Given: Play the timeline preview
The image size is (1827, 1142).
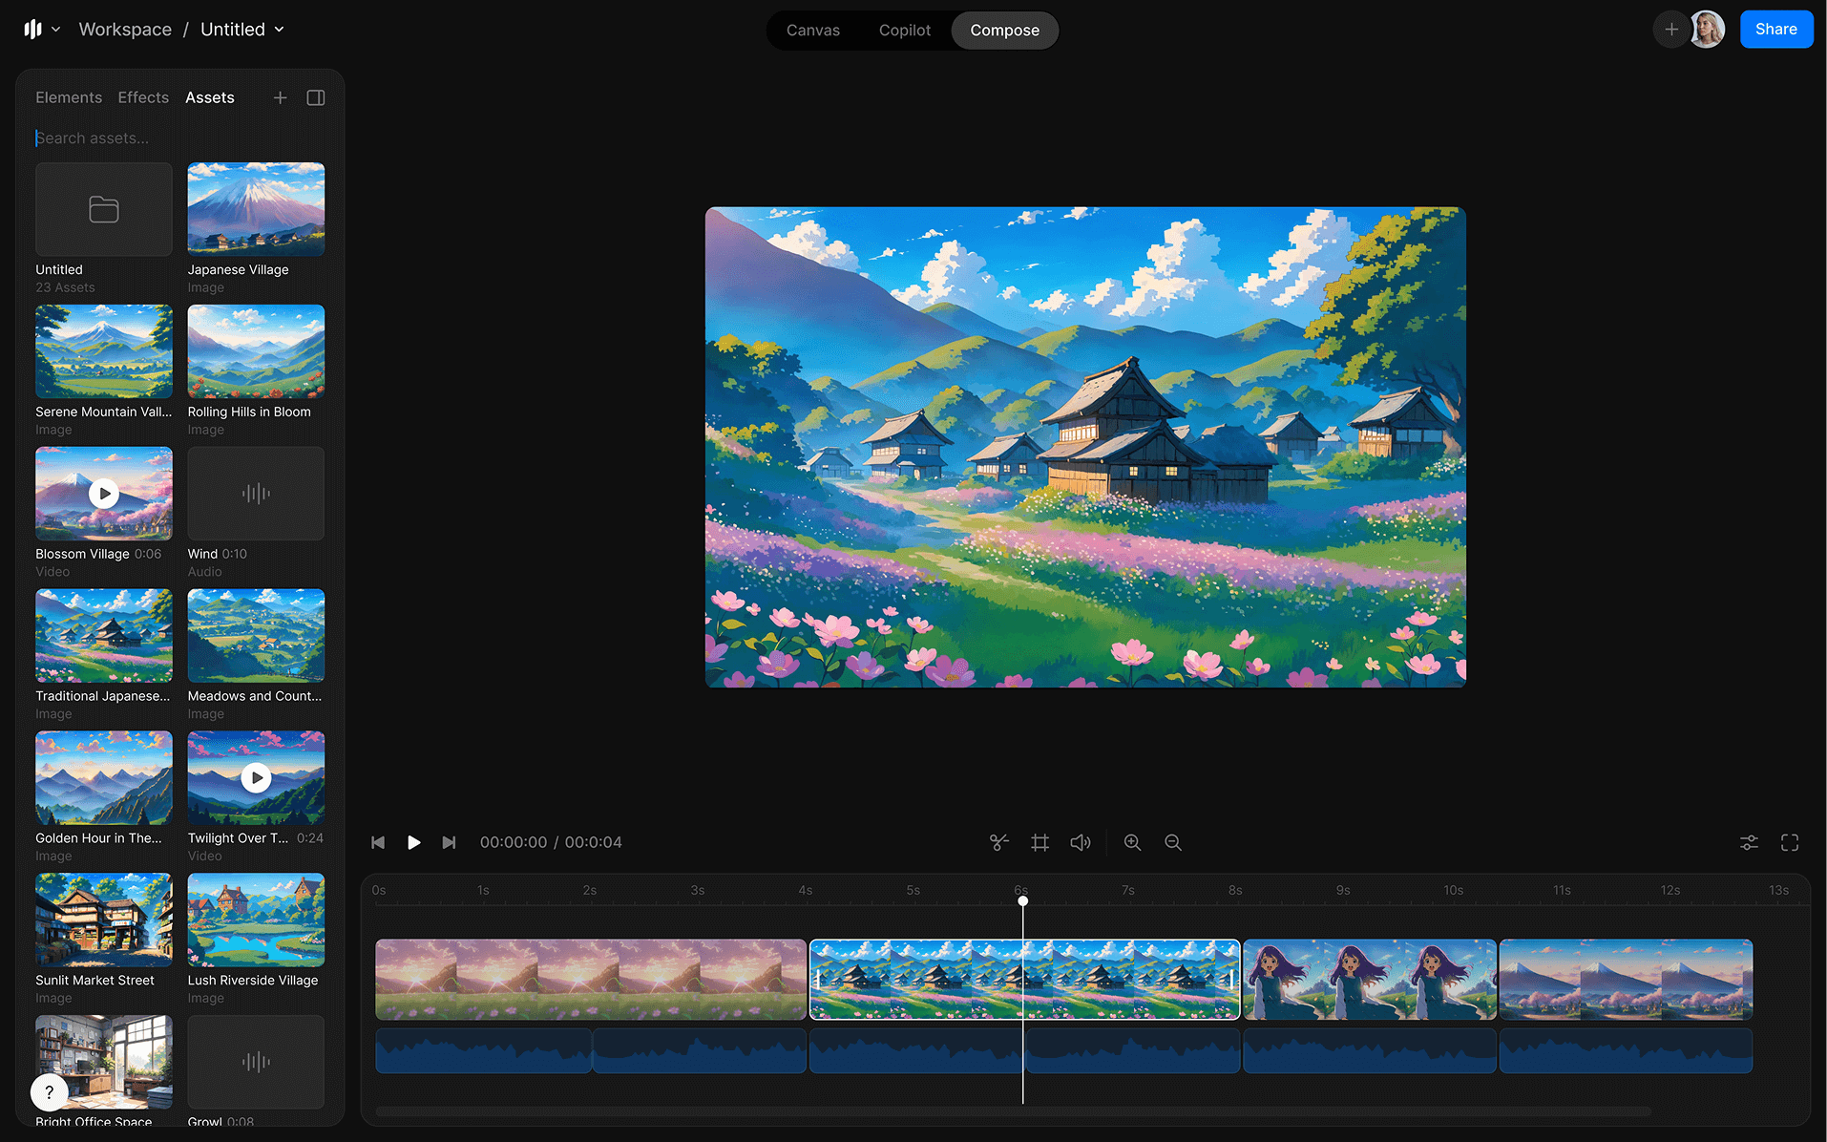Looking at the screenshot, I should coord(413,842).
